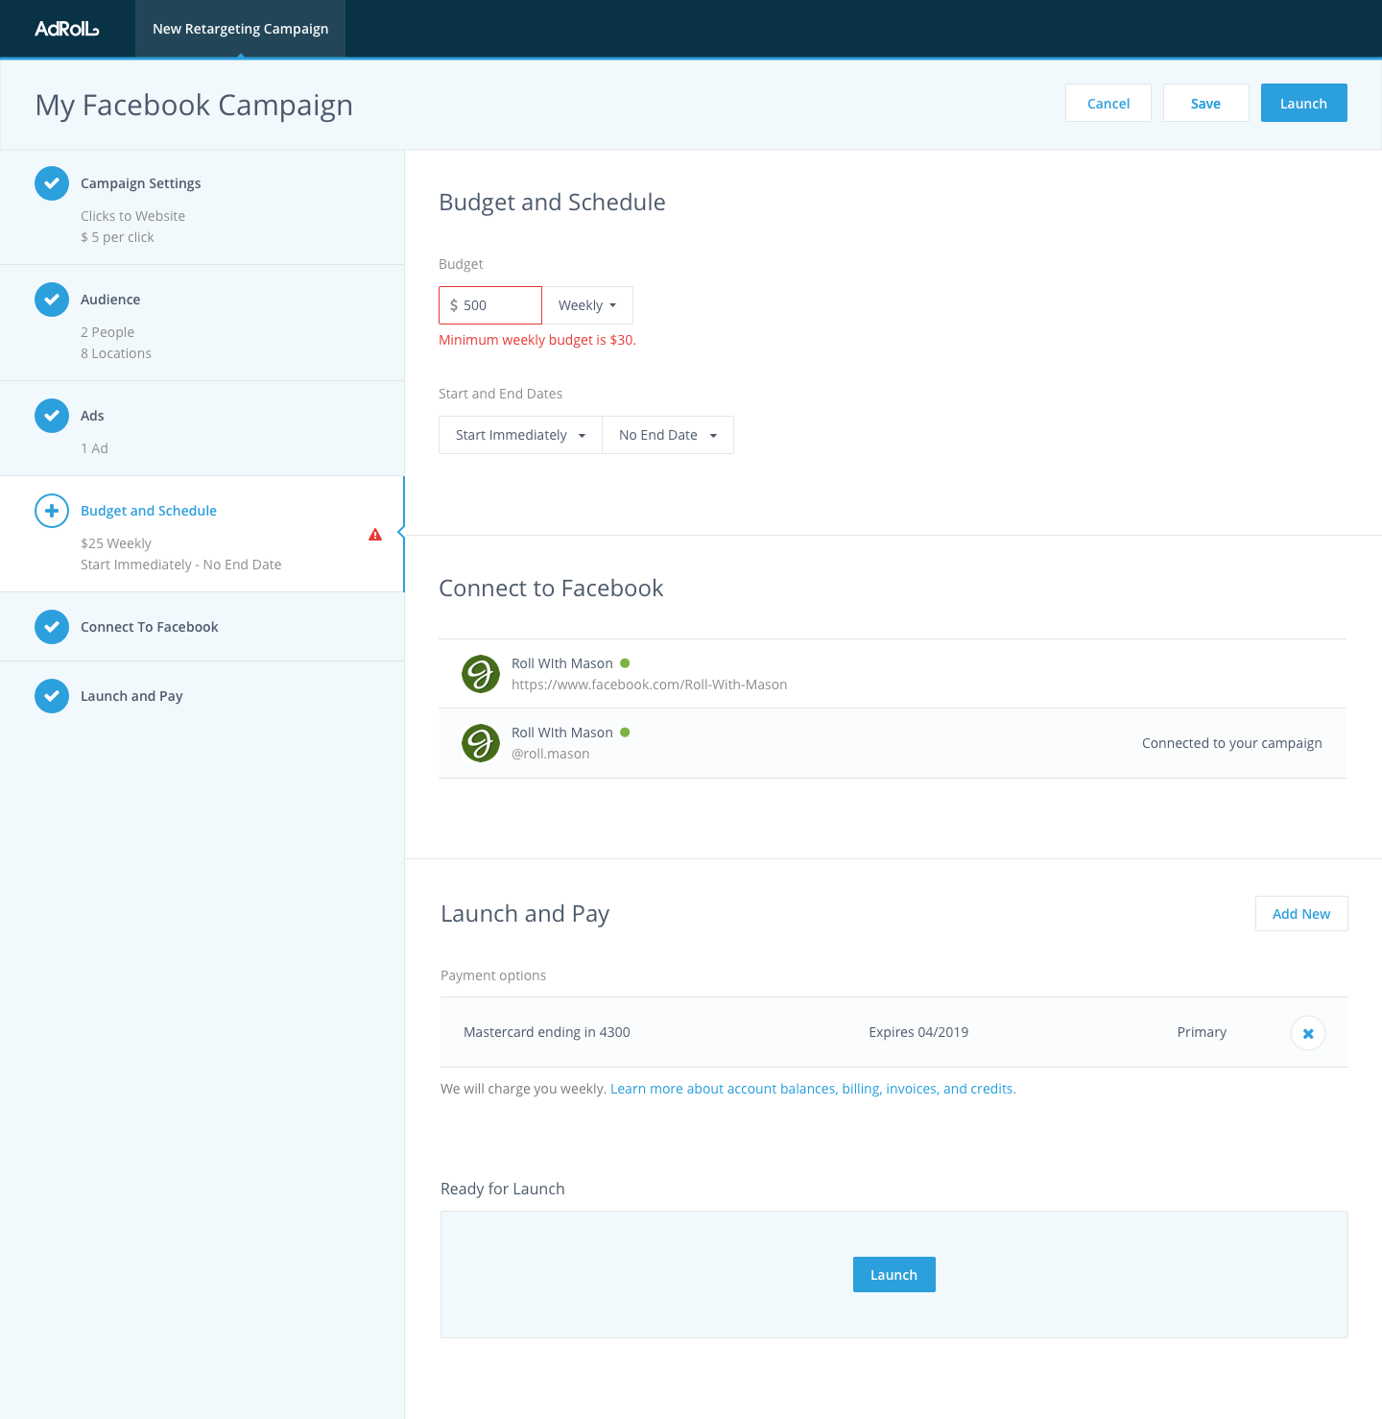1382x1419 pixels.
Task: Open the Weekly budget period dropdown
Action: click(587, 305)
